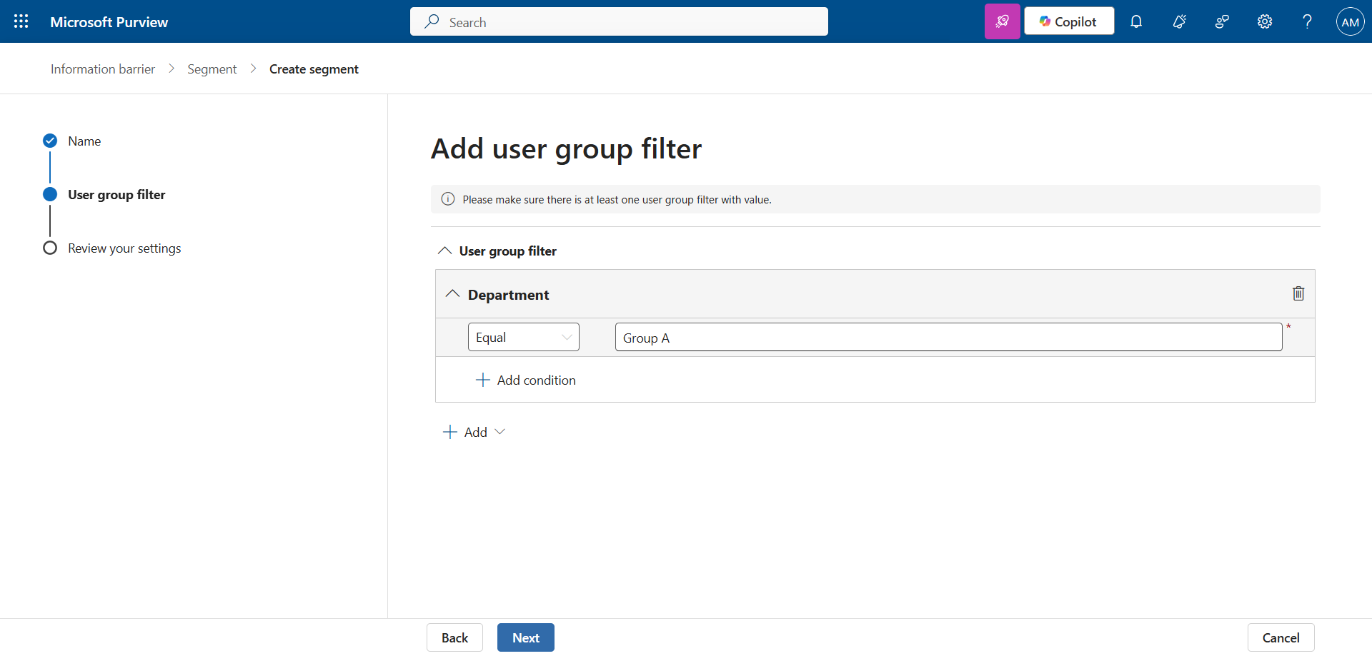Delete the Department filter with trash icon
The image size is (1372, 656).
1298,293
